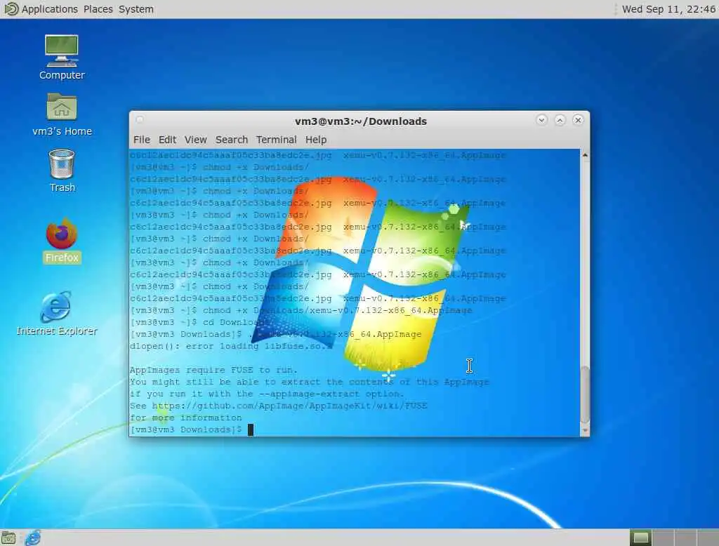The height and width of the screenshot is (546, 719).
Task: Close the vm3@vm3 terminal window
Action: click(x=579, y=120)
